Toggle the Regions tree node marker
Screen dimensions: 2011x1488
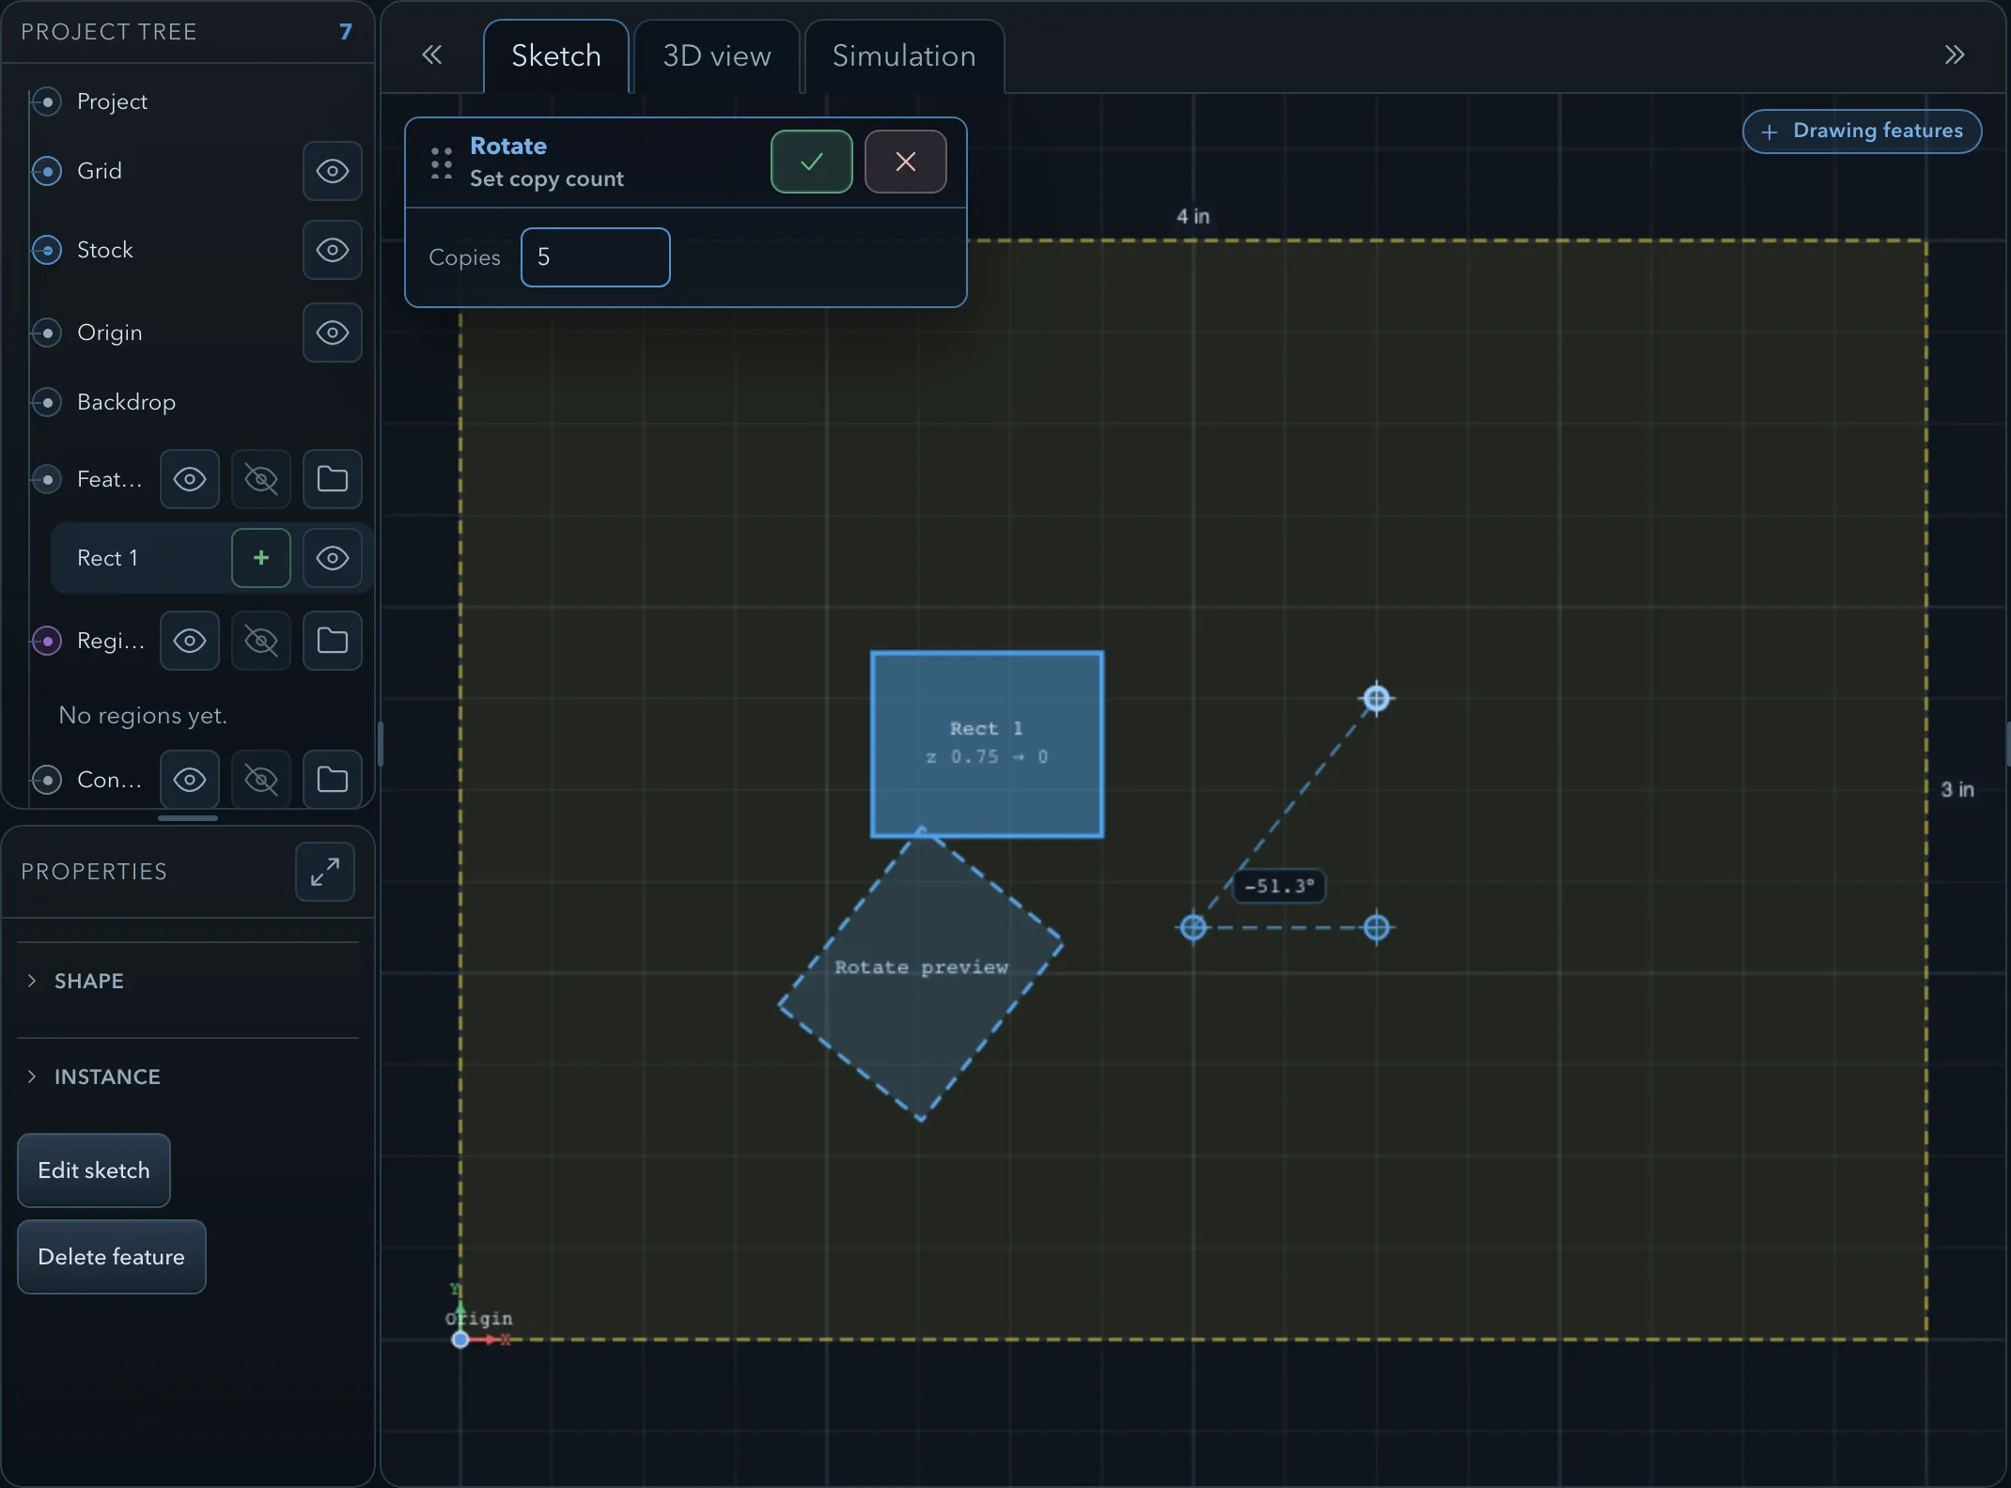(47, 641)
